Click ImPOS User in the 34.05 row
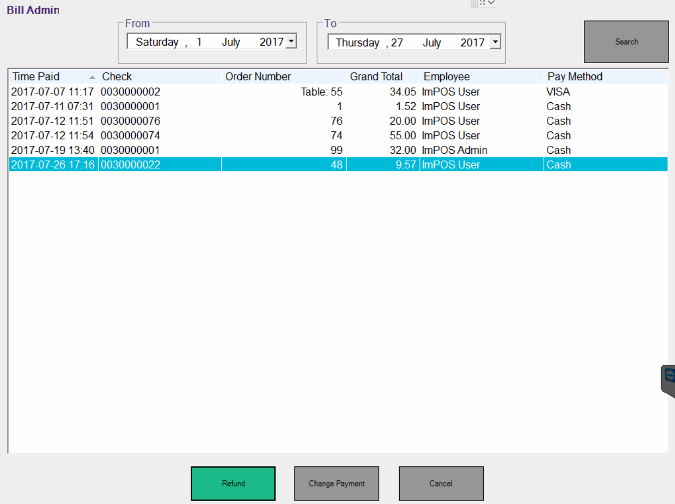Viewport: 675px width, 504px height. click(x=451, y=92)
